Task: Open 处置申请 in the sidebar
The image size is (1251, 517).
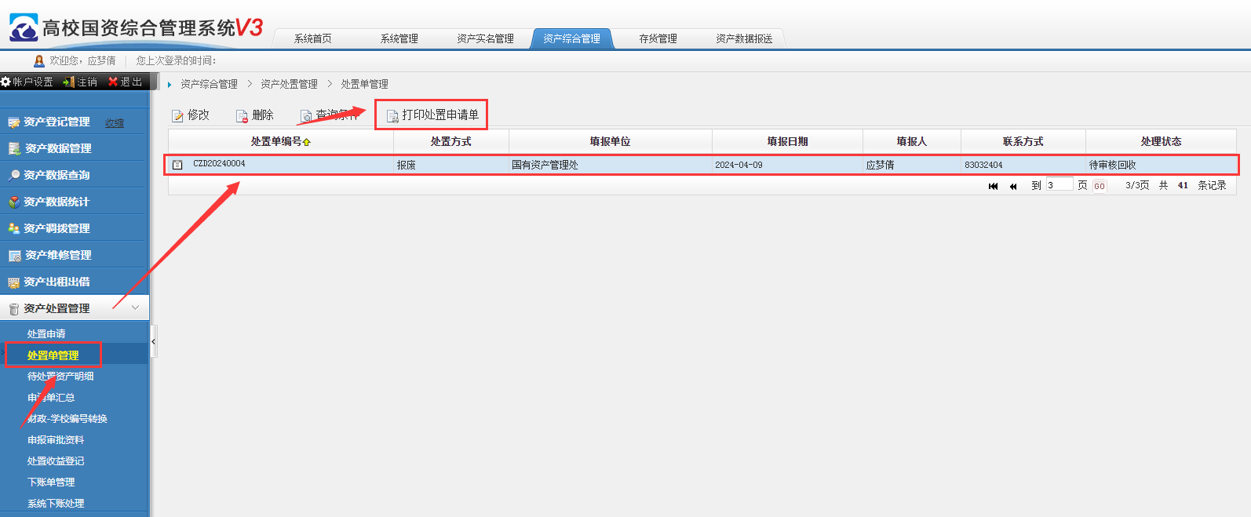Action: point(46,334)
